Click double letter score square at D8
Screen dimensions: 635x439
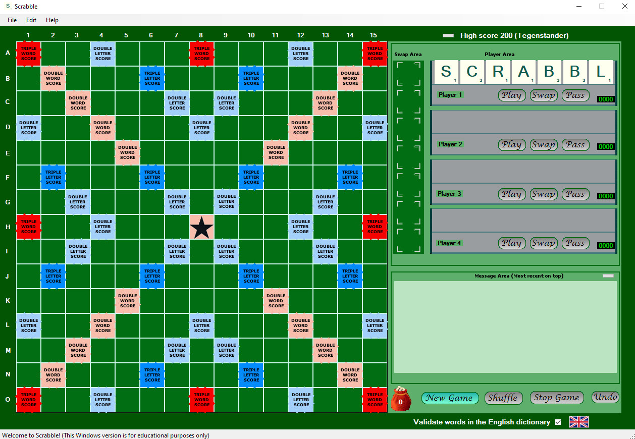tap(201, 128)
